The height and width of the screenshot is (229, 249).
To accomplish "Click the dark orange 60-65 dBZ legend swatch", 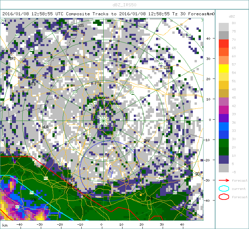I will point(223,52).
